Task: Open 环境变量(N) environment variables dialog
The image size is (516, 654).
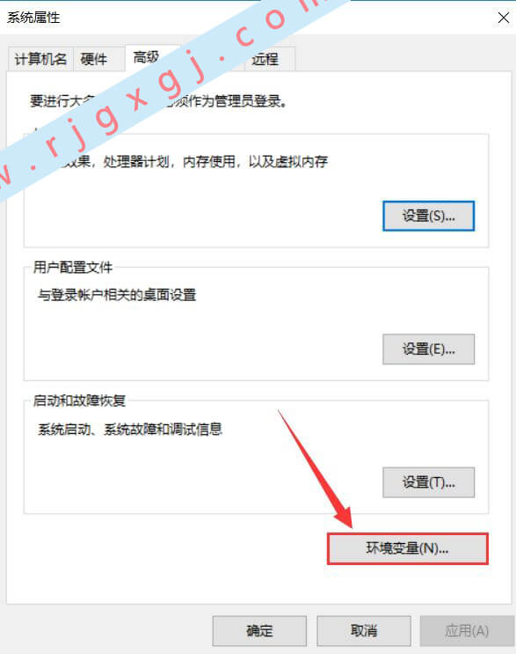Action: click(x=407, y=549)
